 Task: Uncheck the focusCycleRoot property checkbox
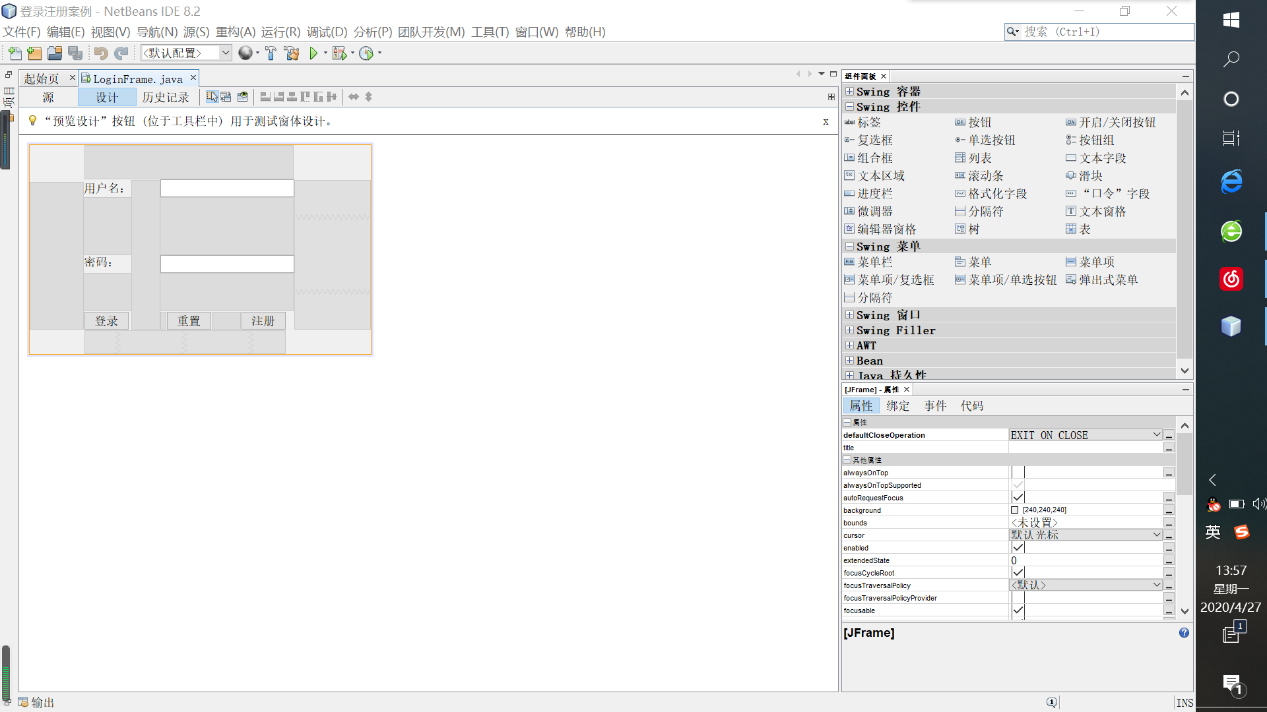[1017, 572]
